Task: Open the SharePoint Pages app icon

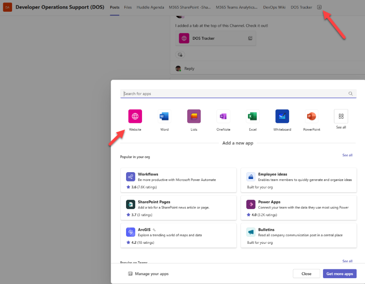Action: click(x=131, y=205)
